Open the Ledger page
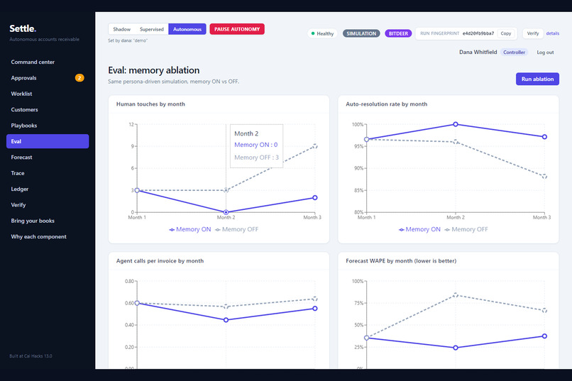 (48, 189)
